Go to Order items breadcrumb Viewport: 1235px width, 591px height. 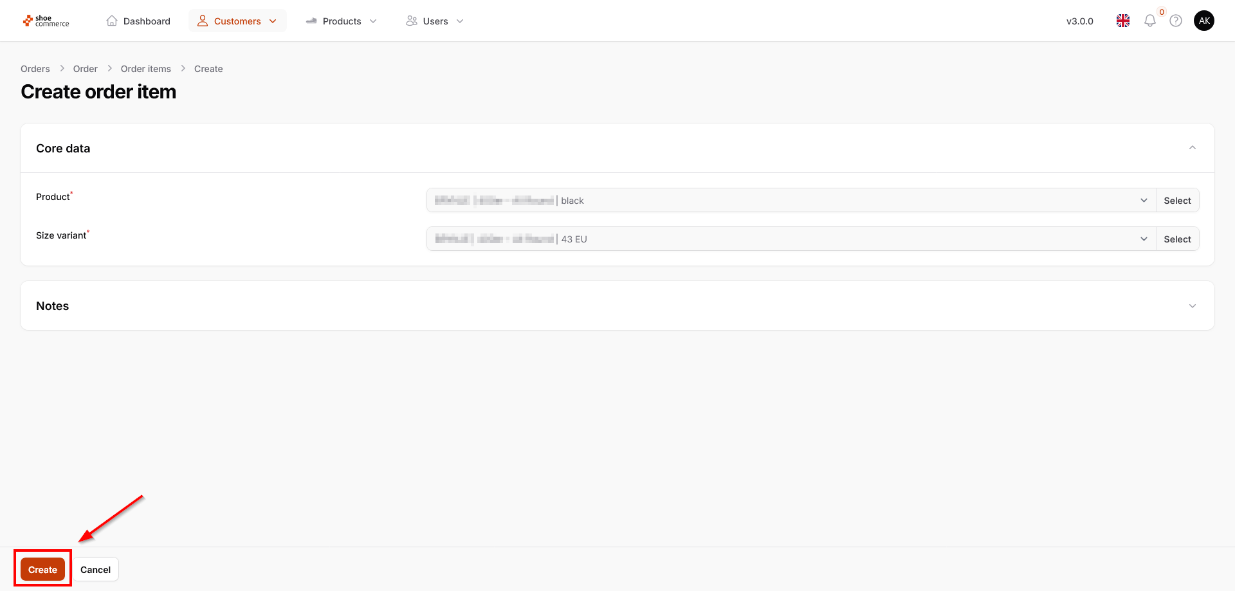coord(146,69)
